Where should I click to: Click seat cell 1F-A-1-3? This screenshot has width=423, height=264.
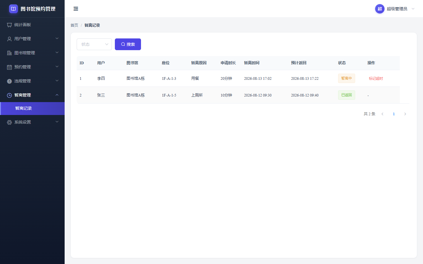coord(169,78)
